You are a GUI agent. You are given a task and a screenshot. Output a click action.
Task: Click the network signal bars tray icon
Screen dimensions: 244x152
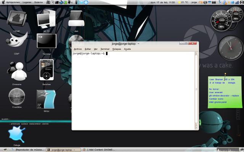pyautogui.click(x=237, y=2)
